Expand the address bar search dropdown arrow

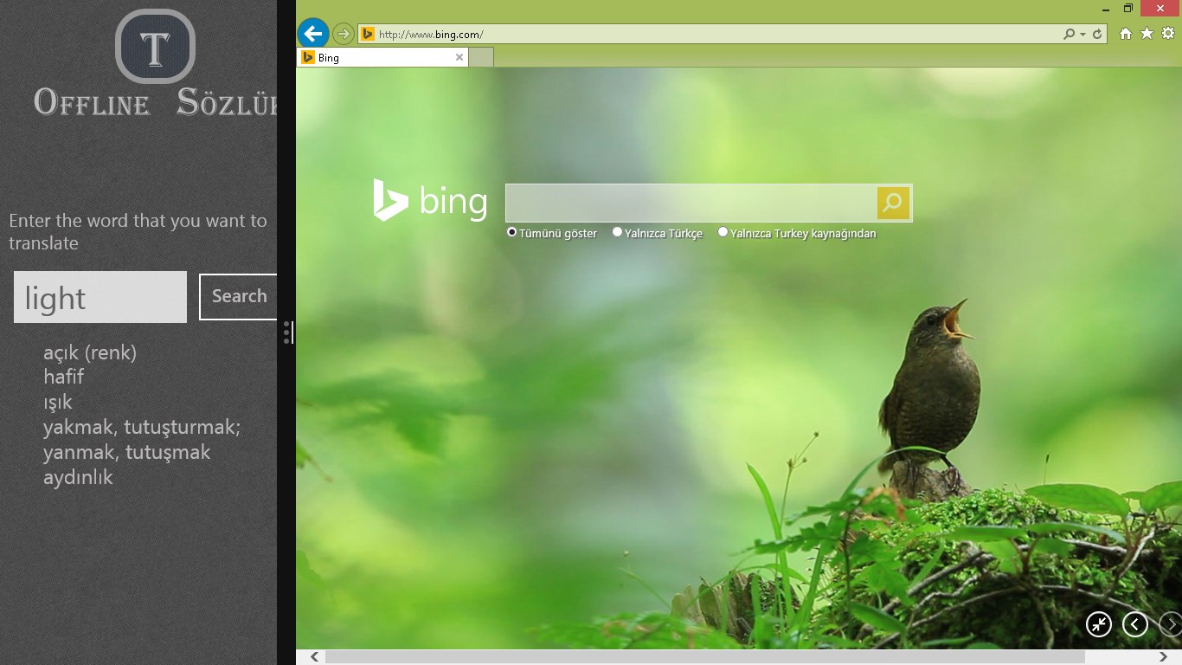pyautogui.click(x=1082, y=35)
